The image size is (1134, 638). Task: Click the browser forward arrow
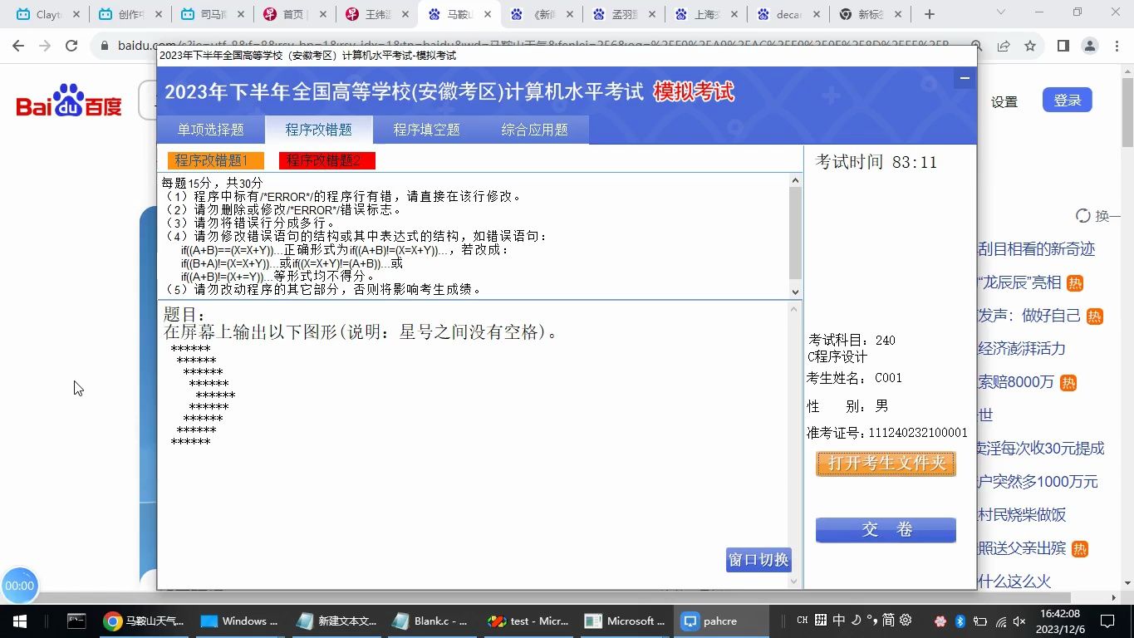(46, 47)
